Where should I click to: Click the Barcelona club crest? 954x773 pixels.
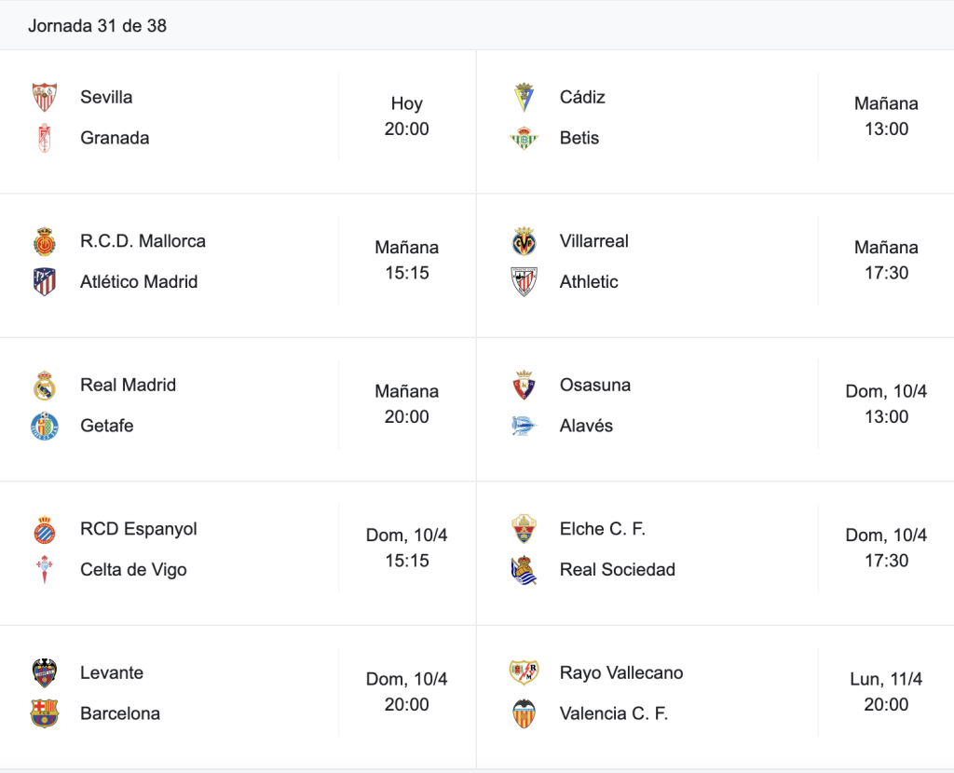pos(45,713)
